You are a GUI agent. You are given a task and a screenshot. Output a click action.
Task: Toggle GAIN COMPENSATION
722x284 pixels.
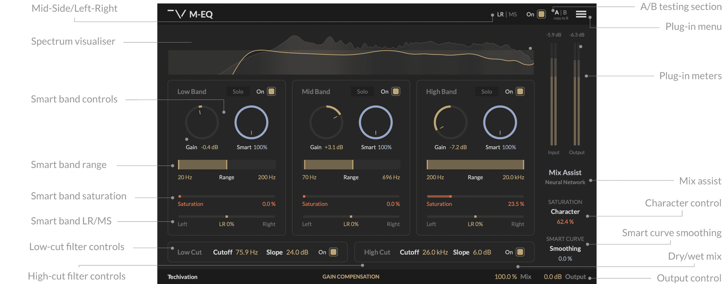coord(351,277)
